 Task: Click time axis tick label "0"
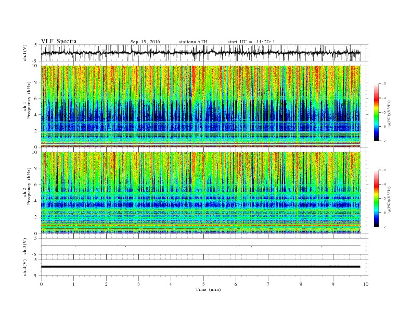[41, 284]
